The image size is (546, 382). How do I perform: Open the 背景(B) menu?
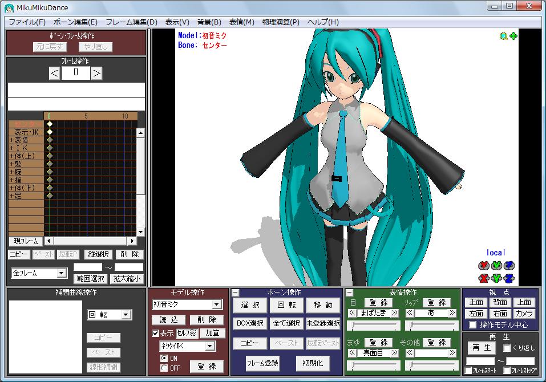click(x=209, y=22)
